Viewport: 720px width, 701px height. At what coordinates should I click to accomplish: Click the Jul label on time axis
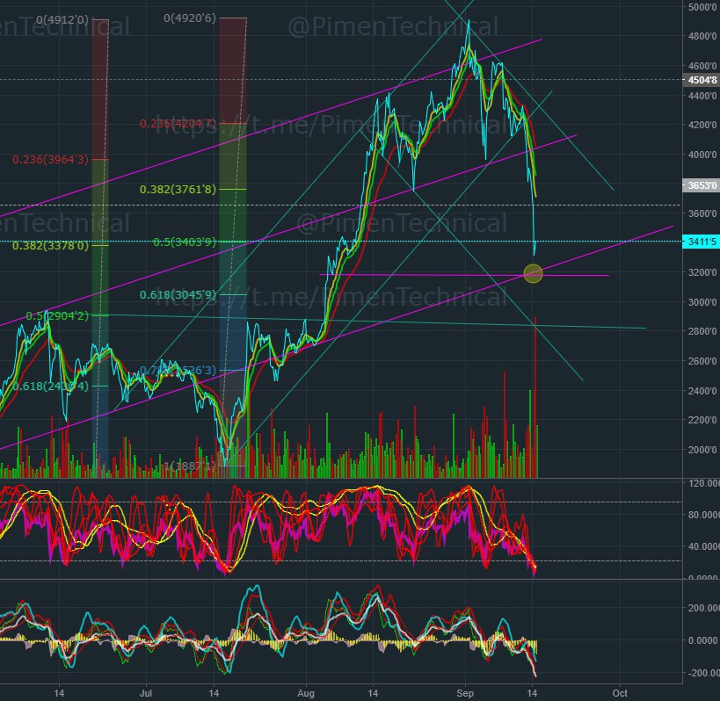click(x=146, y=693)
